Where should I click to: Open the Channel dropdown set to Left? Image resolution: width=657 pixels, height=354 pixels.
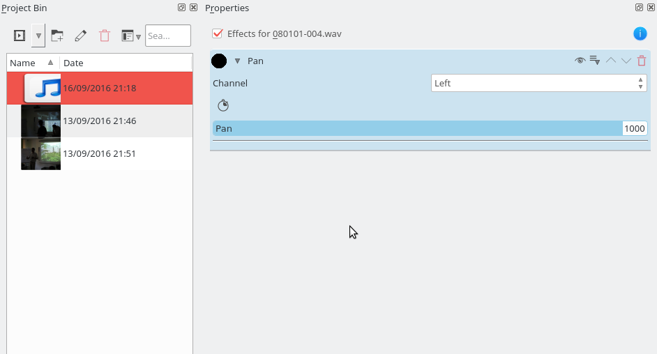[539, 83]
